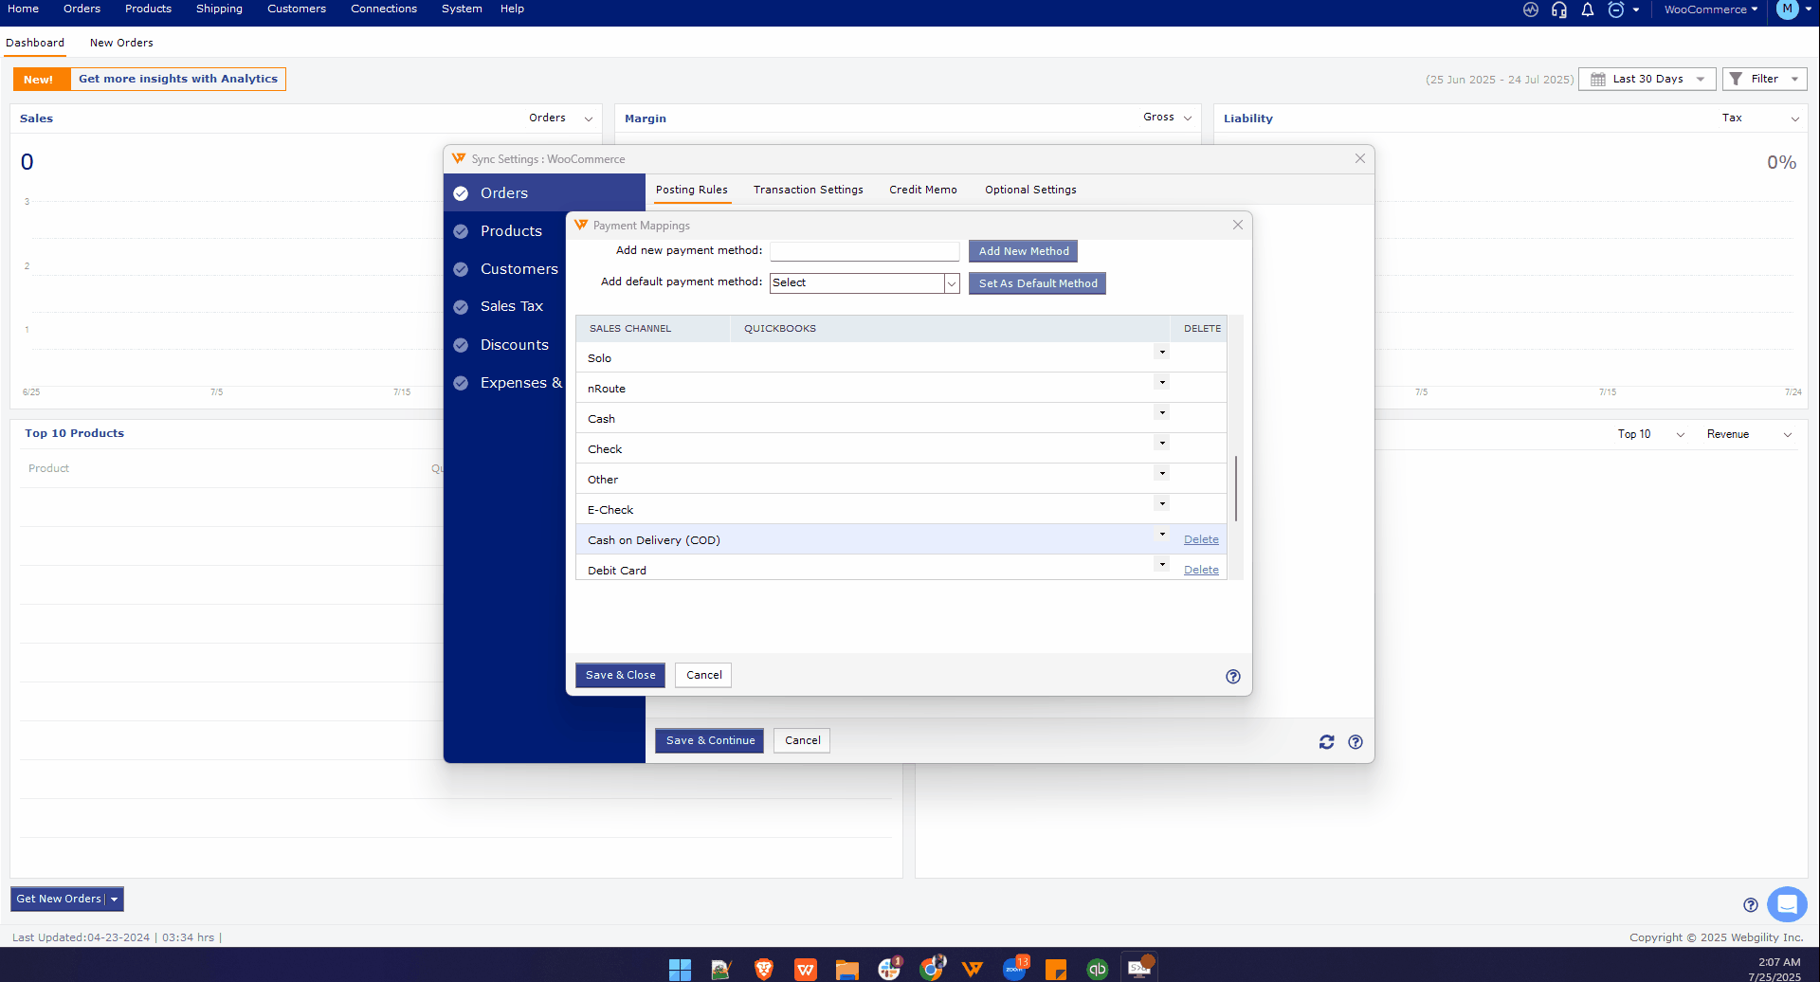
Task: Select the Products section in the sidebar
Action: click(x=512, y=230)
